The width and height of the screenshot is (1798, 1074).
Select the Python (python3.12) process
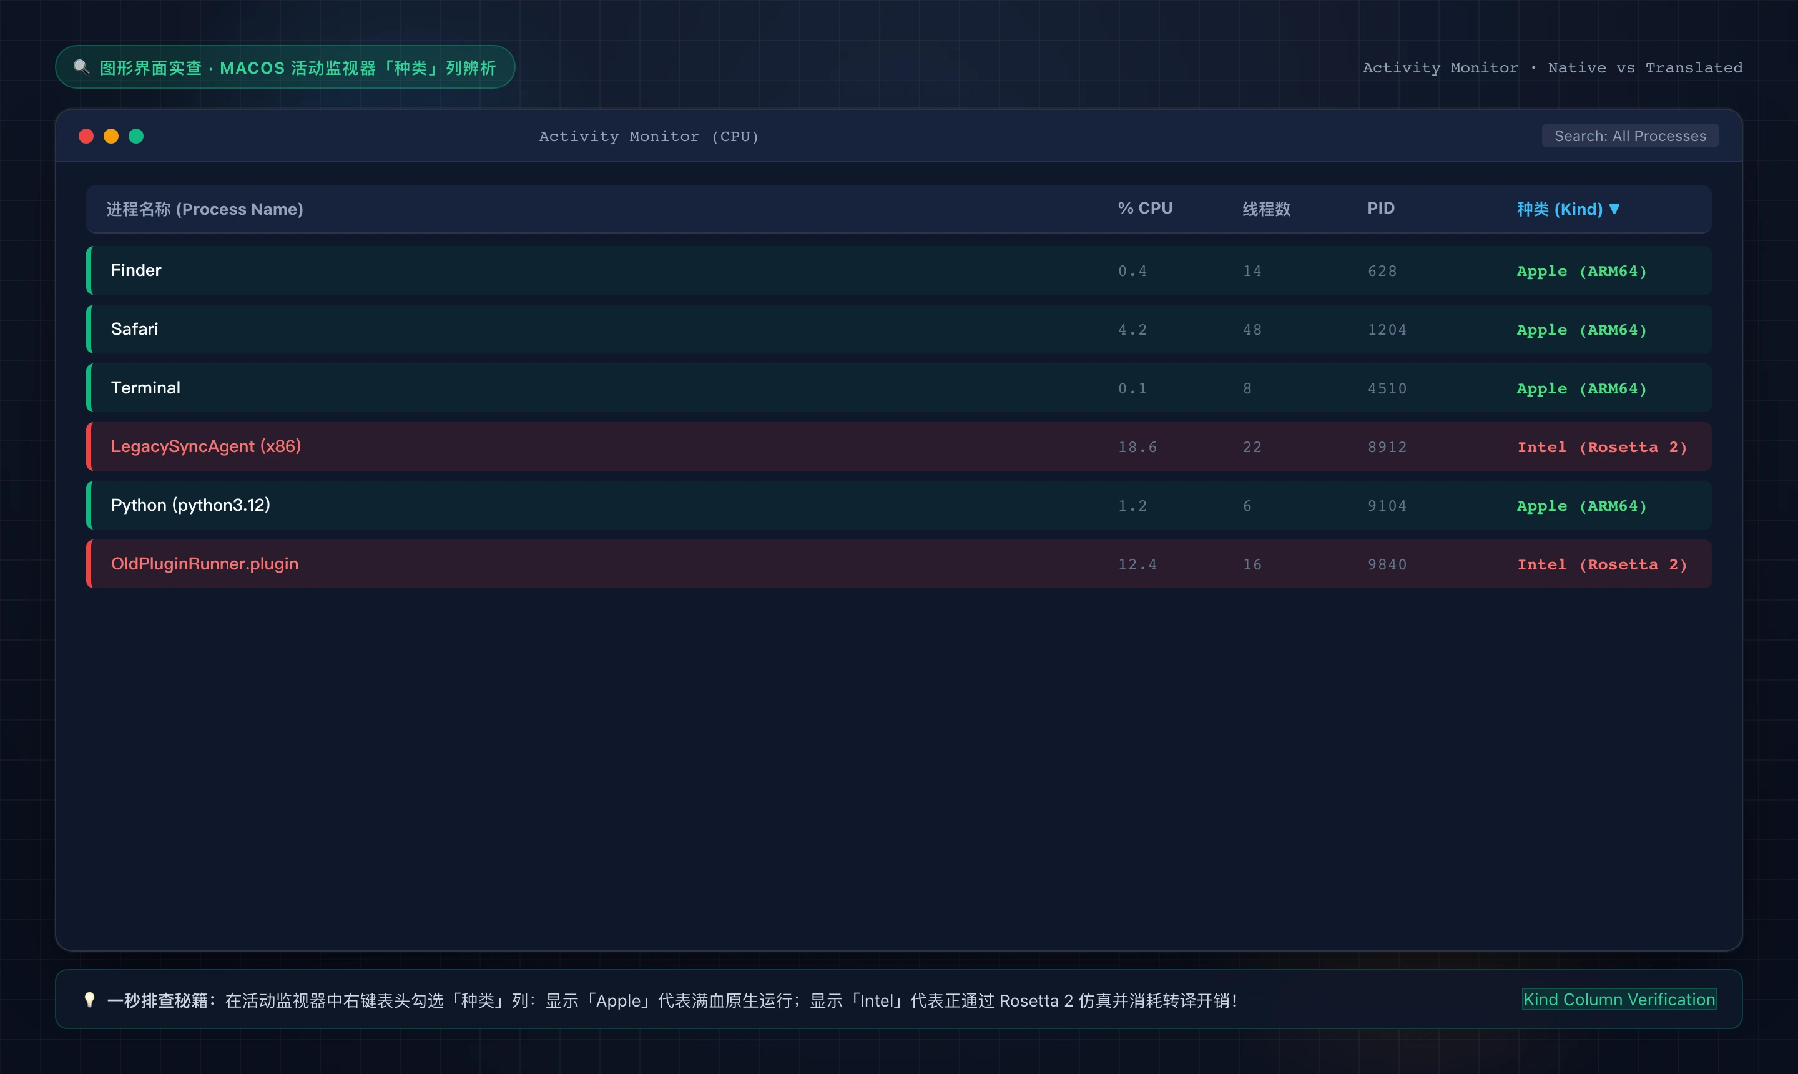898,505
